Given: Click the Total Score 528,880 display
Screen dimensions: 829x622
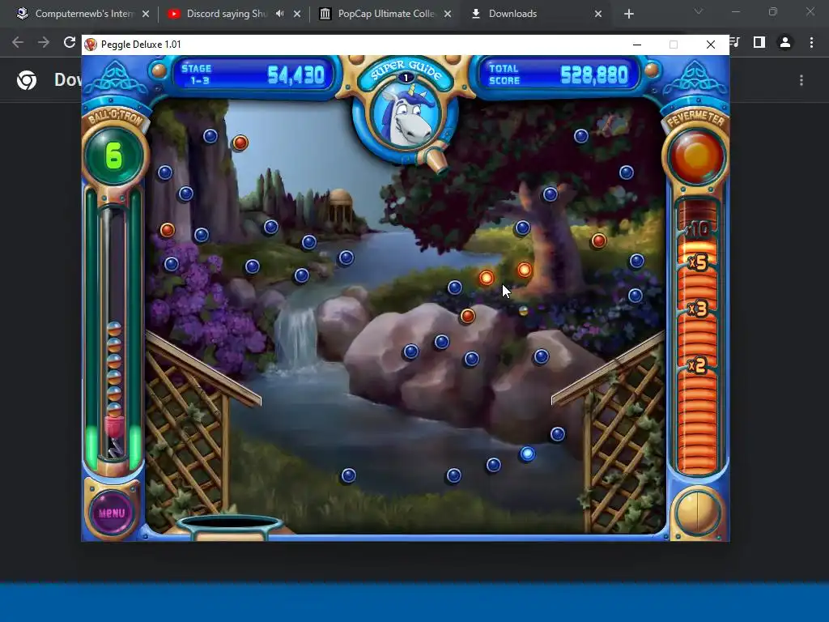Looking at the screenshot, I should tap(559, 74).
